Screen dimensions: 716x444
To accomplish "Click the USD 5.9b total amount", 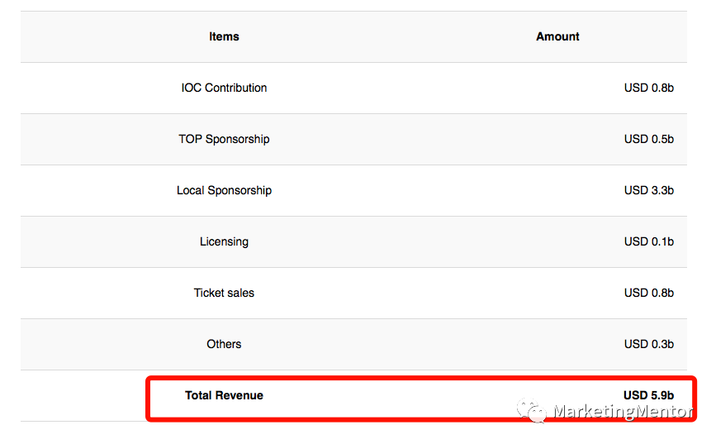I will 648,395.
